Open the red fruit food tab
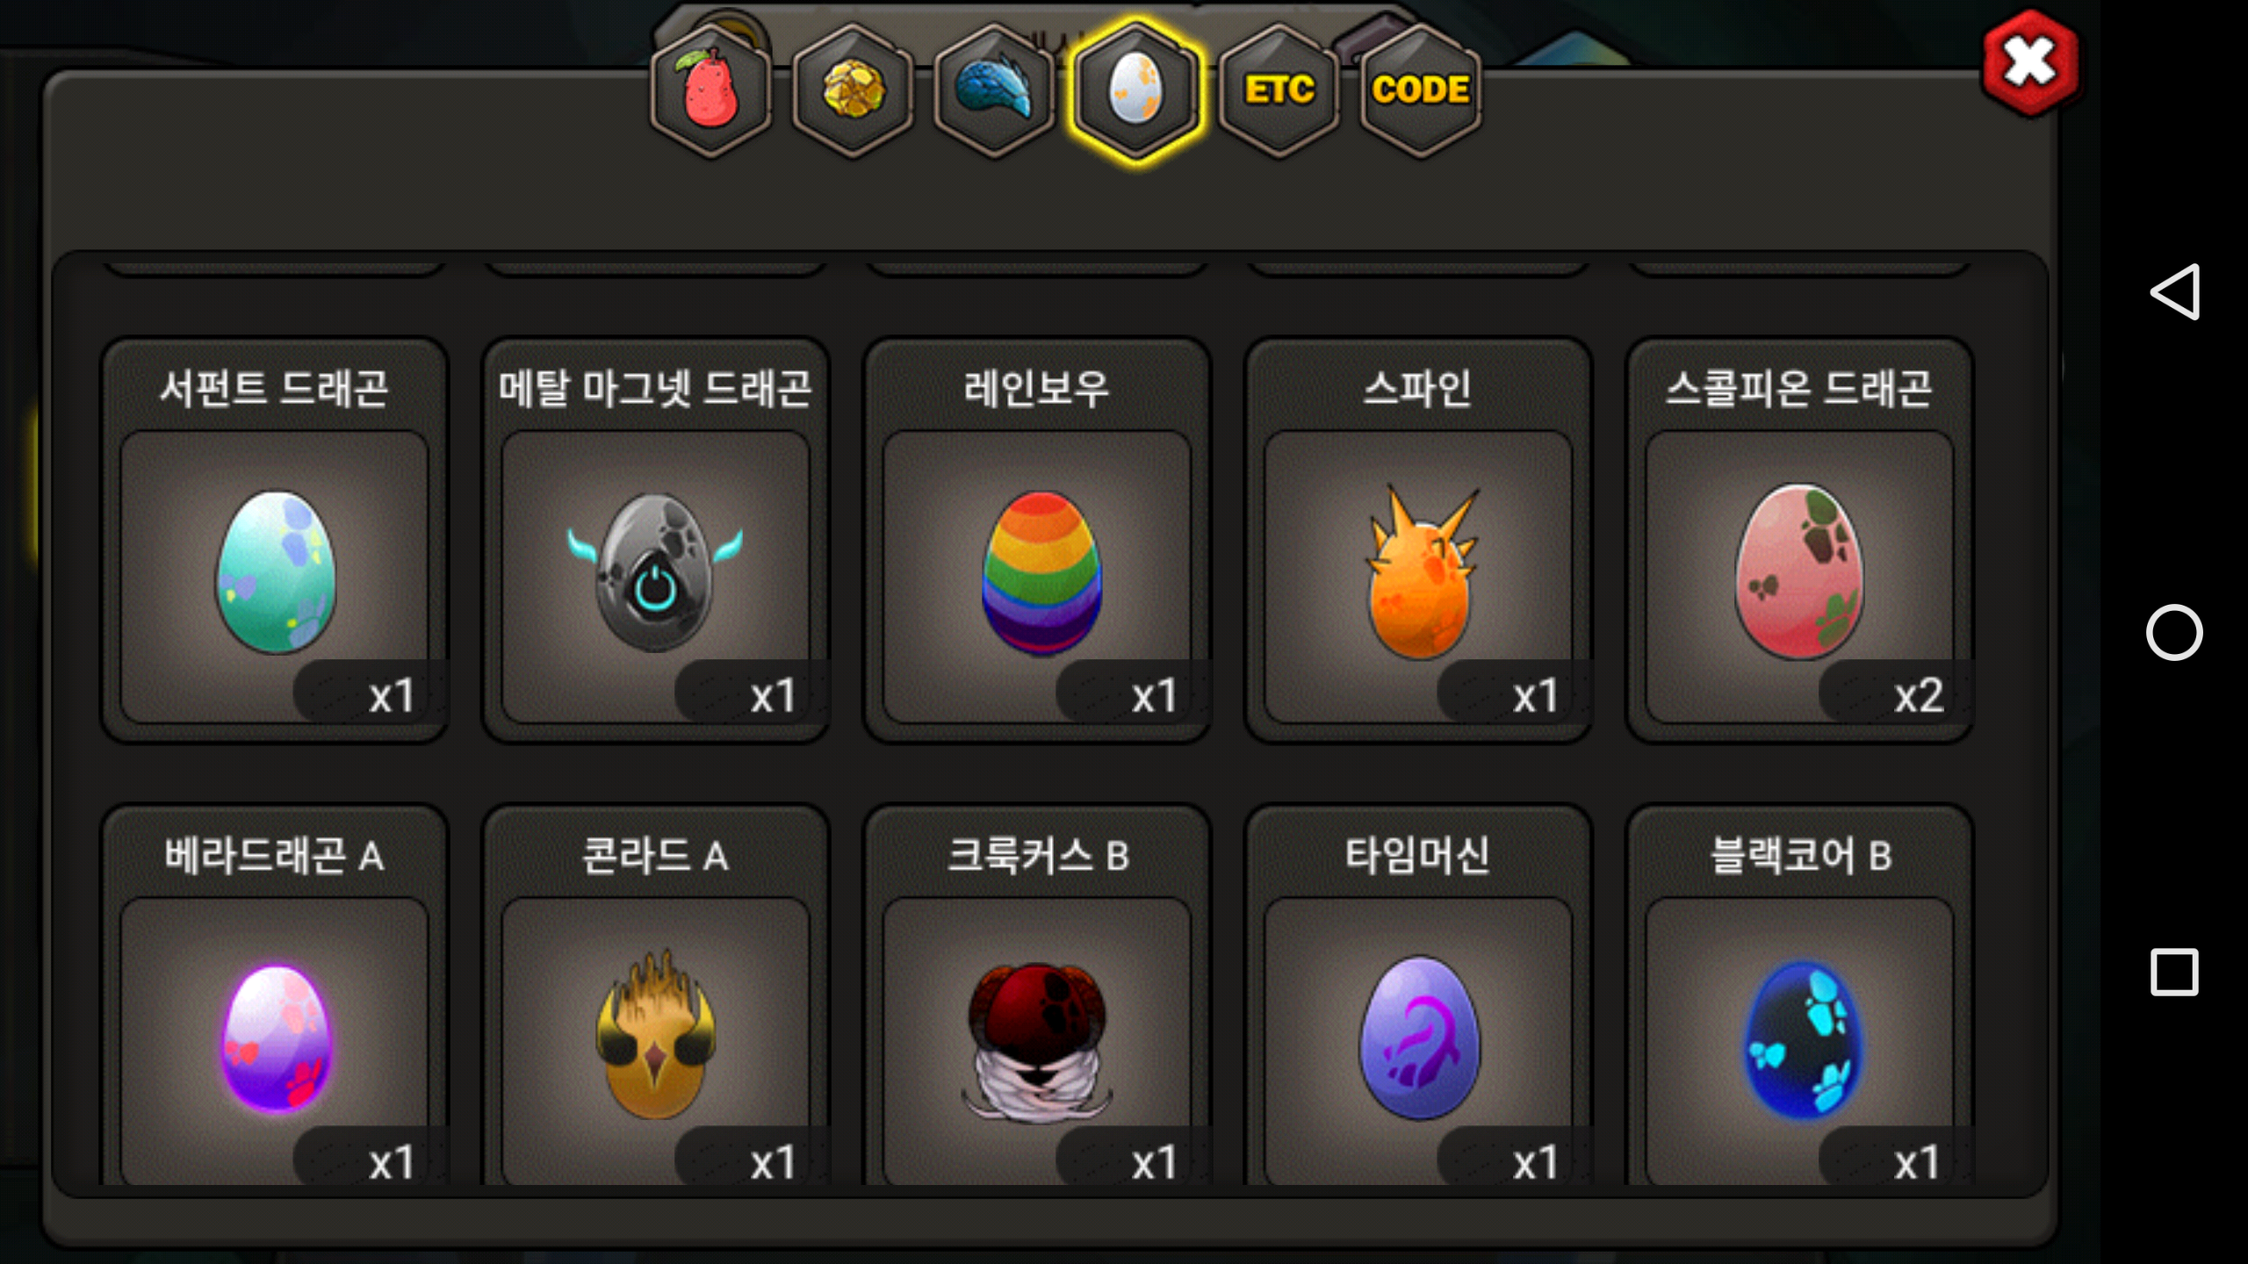Image resolution: width=2248 pixels, height=1264 pixels. point(710,90)
